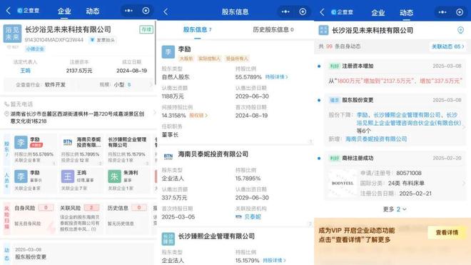The width and height of the screenshot is (471, 265).
Task: Open legal representative 王鸥 link
Action: (x=25, y=71)
